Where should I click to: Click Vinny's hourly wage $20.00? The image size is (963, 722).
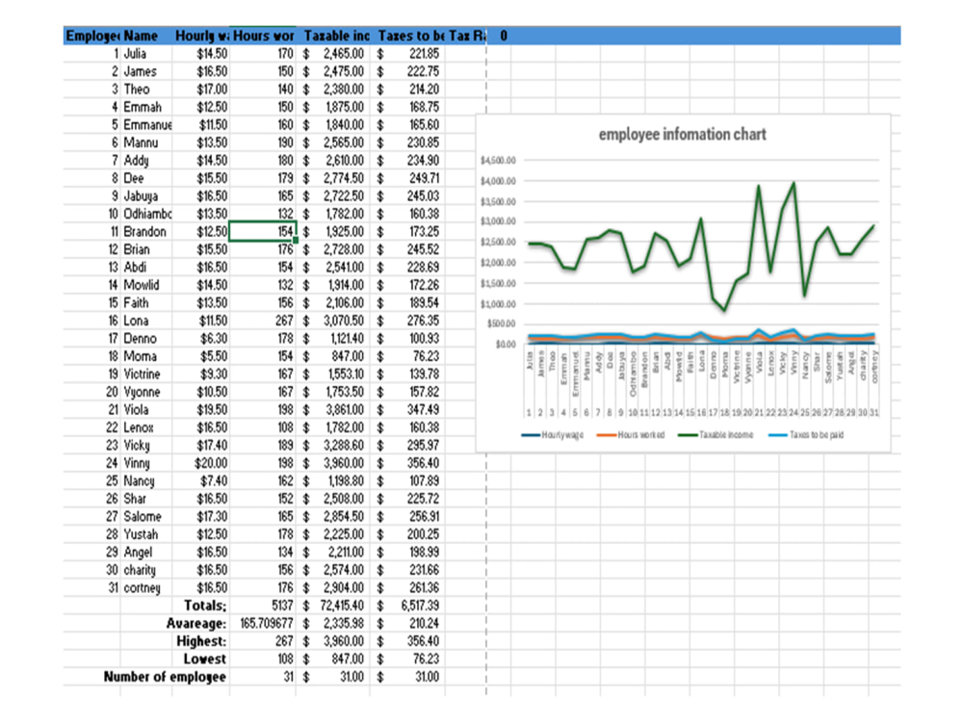click(201, 463)
